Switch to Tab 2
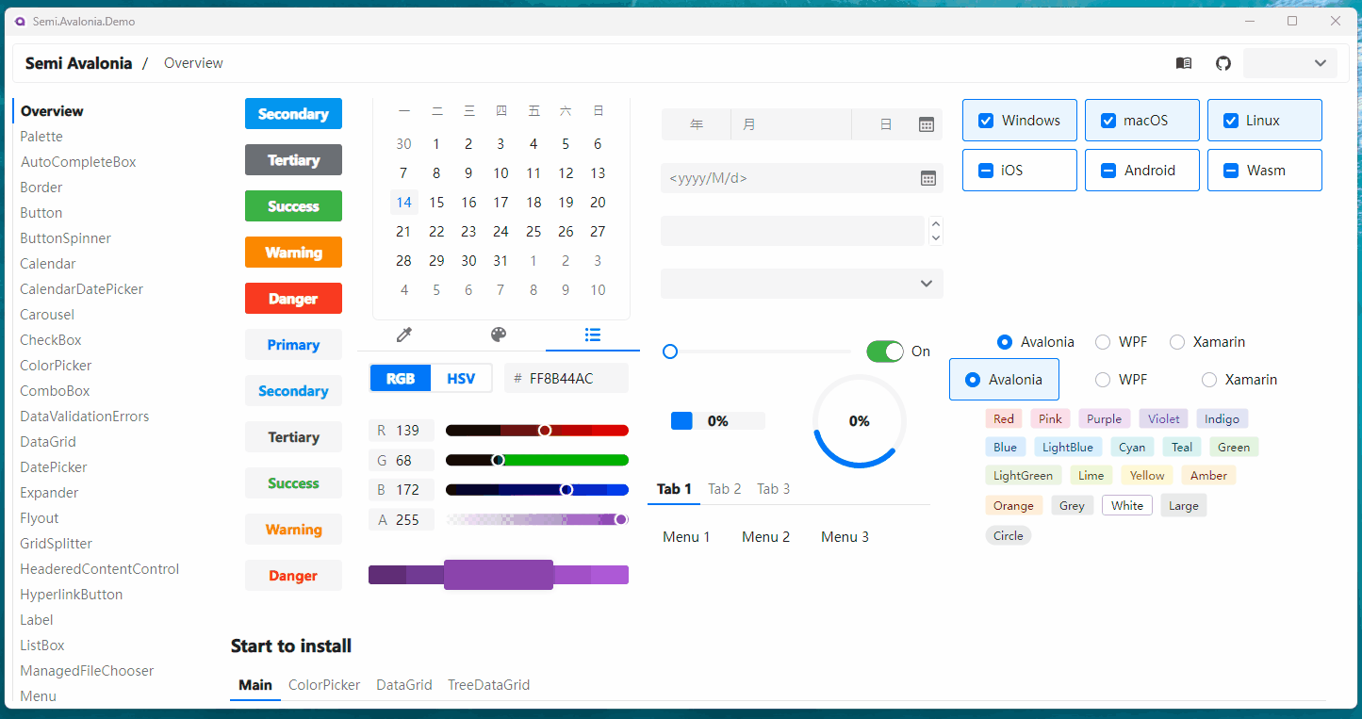 point(724,489)
